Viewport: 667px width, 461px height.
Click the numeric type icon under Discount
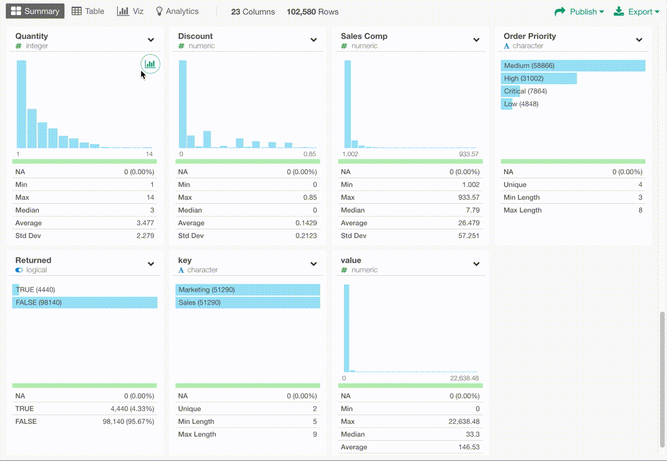(181, 46)
